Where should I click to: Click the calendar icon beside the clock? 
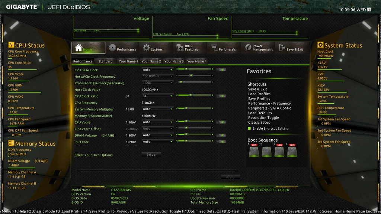[x=369, y=9]
